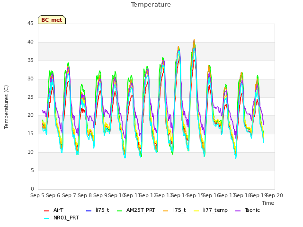Viewport: 303px width, 227px height.
Task: Click the 15 y-axis tick label
Action: click(30, 133)
